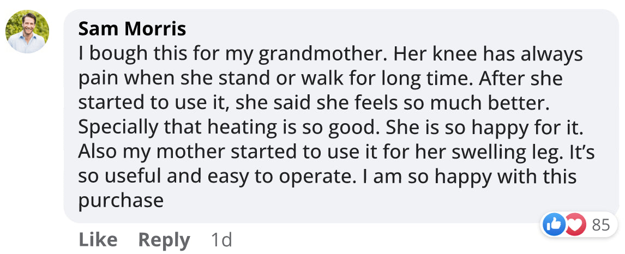Screen dimensions: 625x254
Task: Click the red heart reaction icon
Action: pos(575,225)
